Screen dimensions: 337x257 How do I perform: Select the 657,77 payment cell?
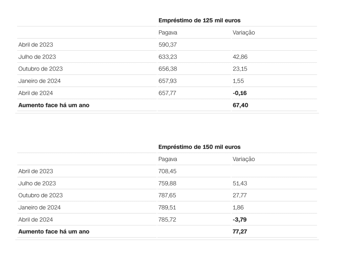168,93
